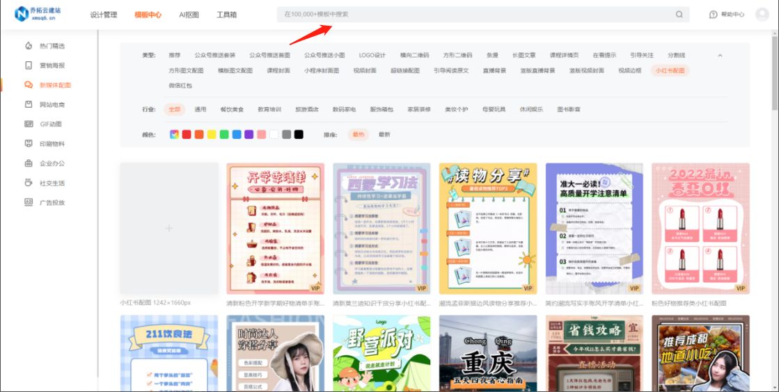Select industry option 全部

click(x=174, y=109)
